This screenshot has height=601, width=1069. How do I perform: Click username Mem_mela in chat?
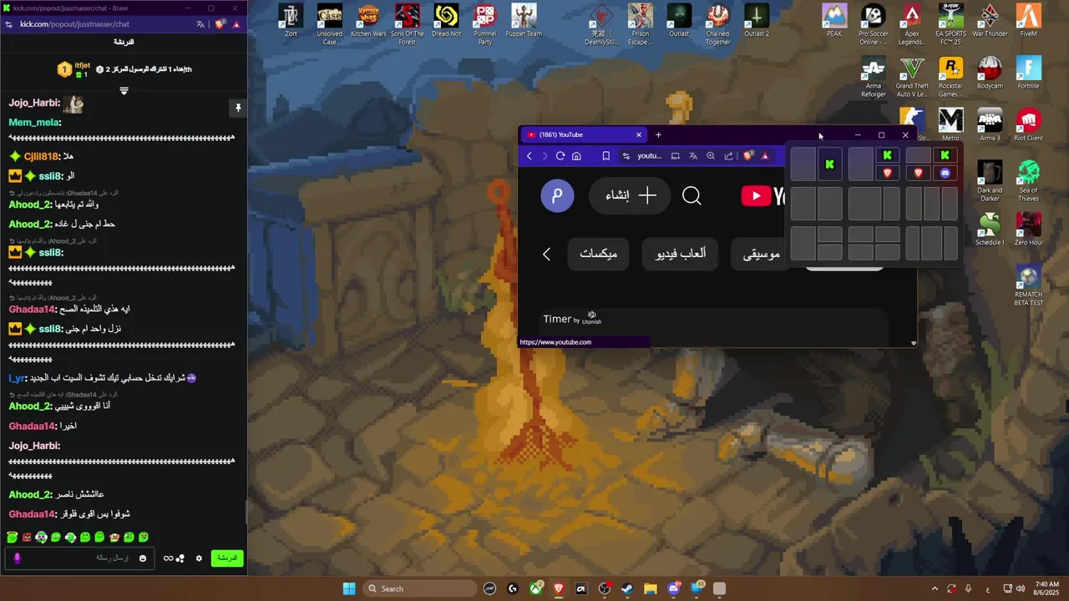coord(35,122)
